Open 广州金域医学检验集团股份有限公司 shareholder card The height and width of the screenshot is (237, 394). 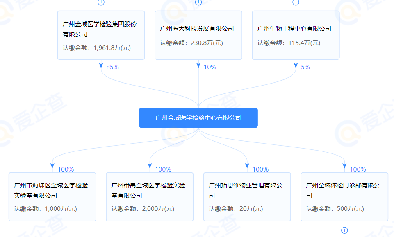(x=101, y=35)
